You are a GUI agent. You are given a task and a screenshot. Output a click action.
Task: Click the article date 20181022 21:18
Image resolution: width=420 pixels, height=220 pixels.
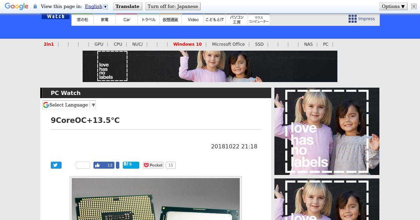(234, 146)
